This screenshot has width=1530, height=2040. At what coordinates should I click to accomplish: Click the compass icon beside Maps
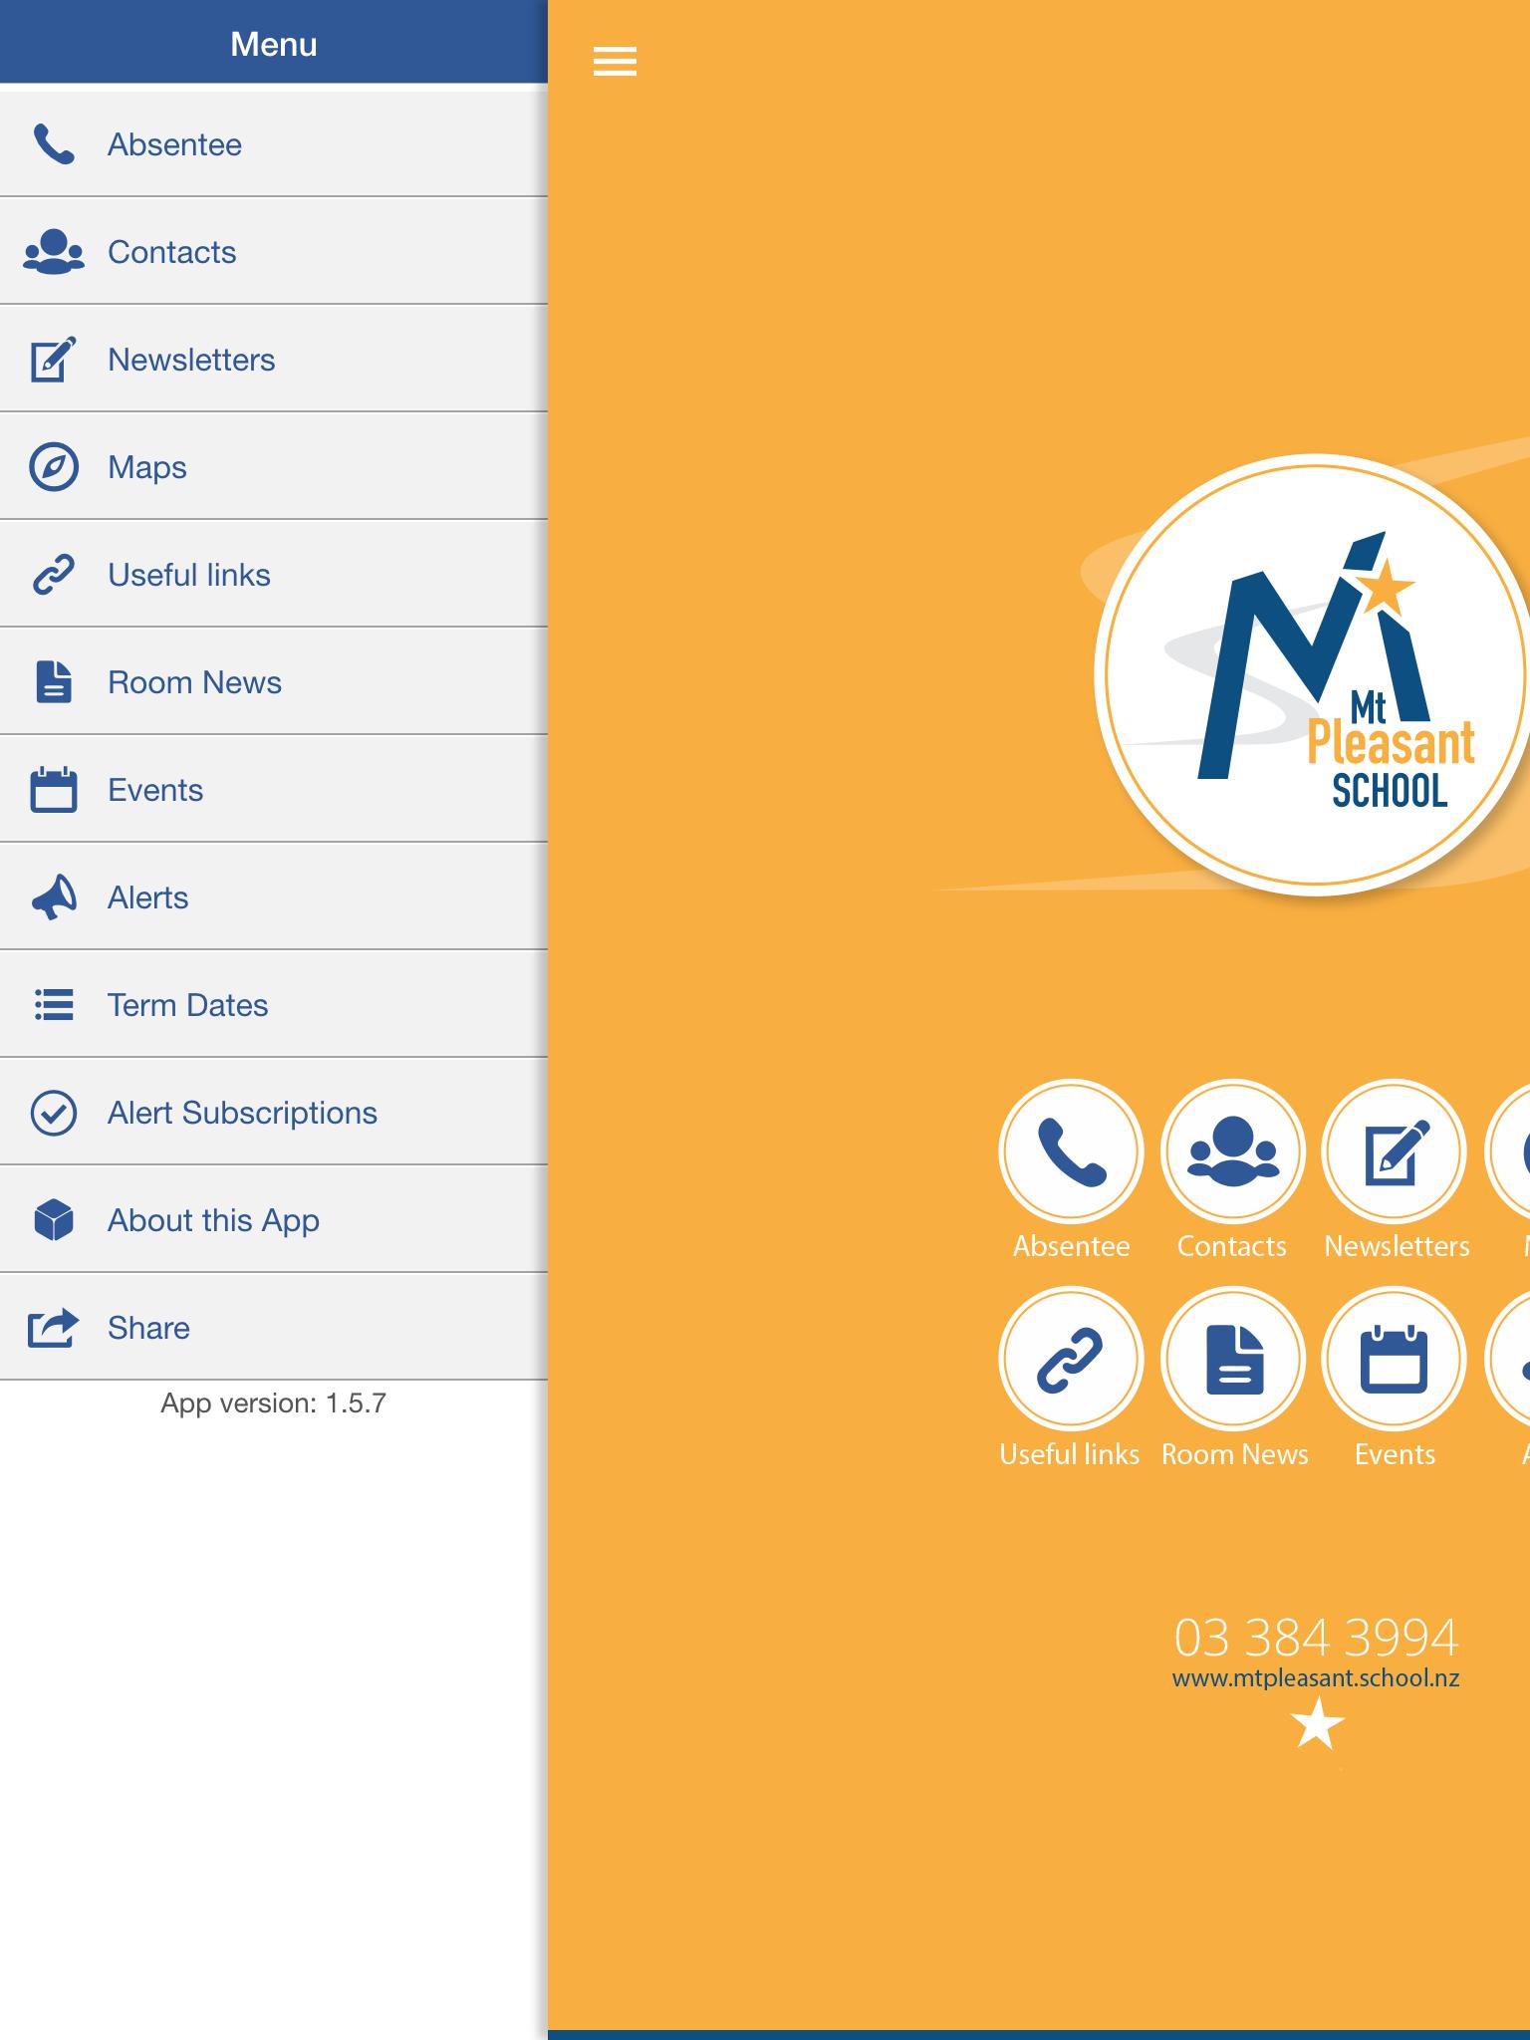click(54, 467)
